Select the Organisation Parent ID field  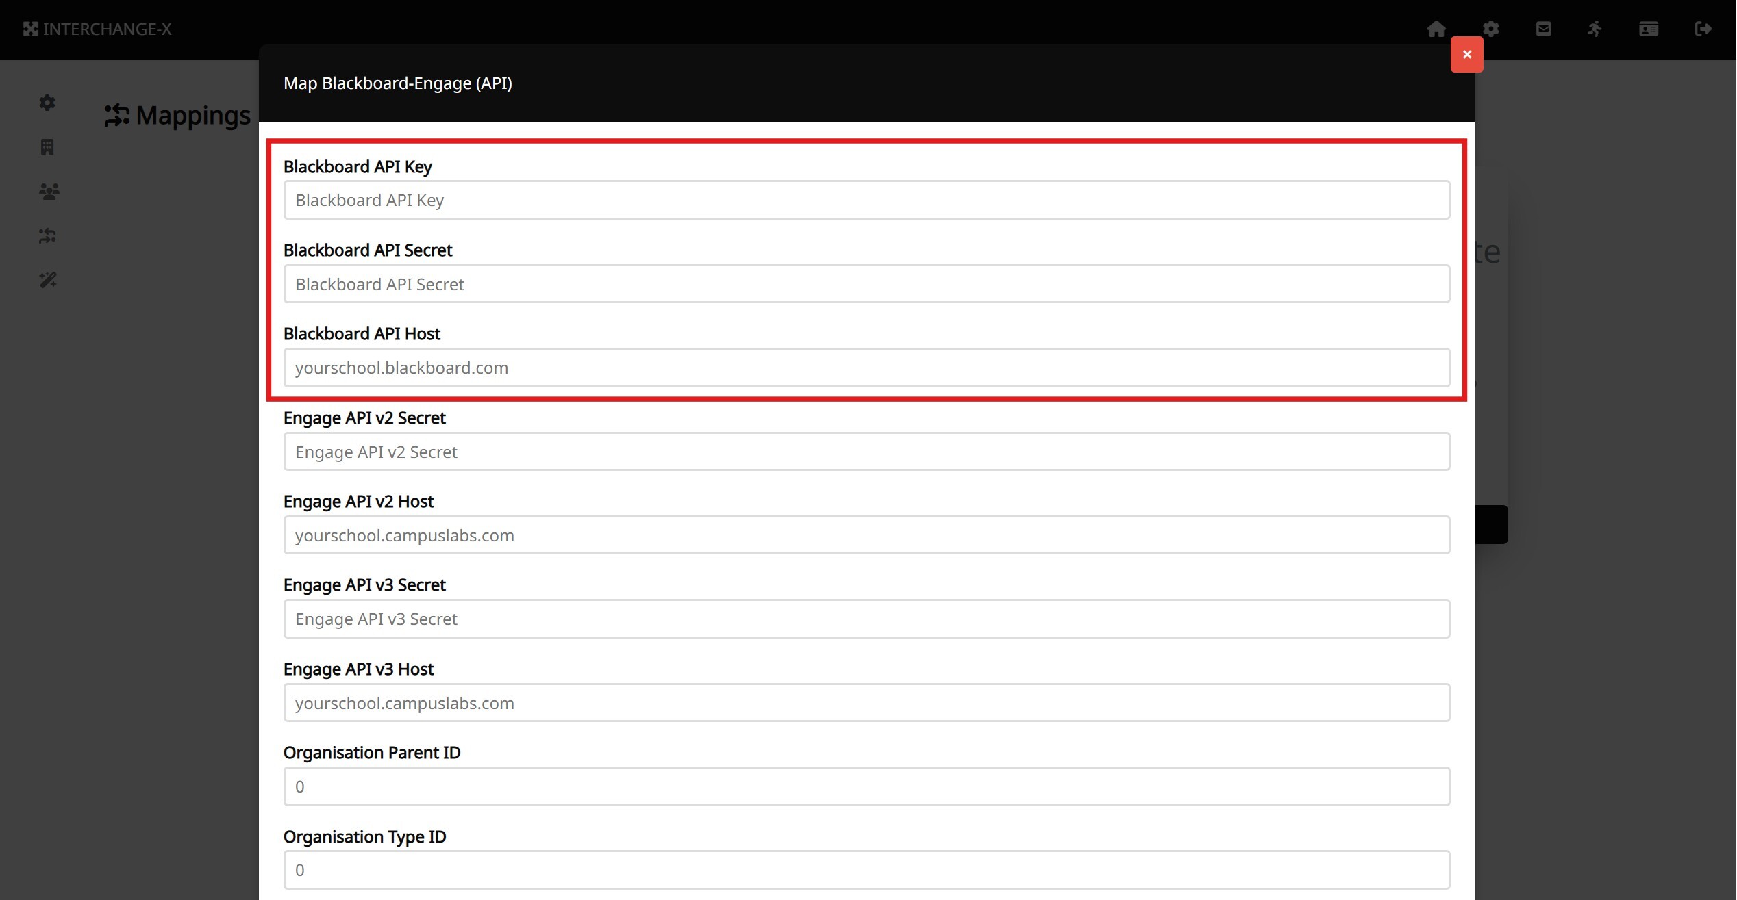pyautogui.click(x=866, y=786)
